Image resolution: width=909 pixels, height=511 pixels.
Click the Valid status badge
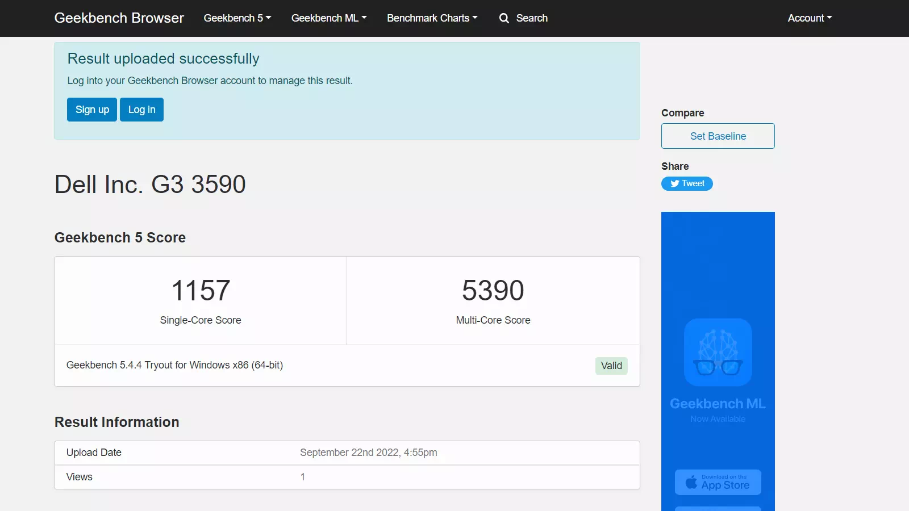pos(611,366)
